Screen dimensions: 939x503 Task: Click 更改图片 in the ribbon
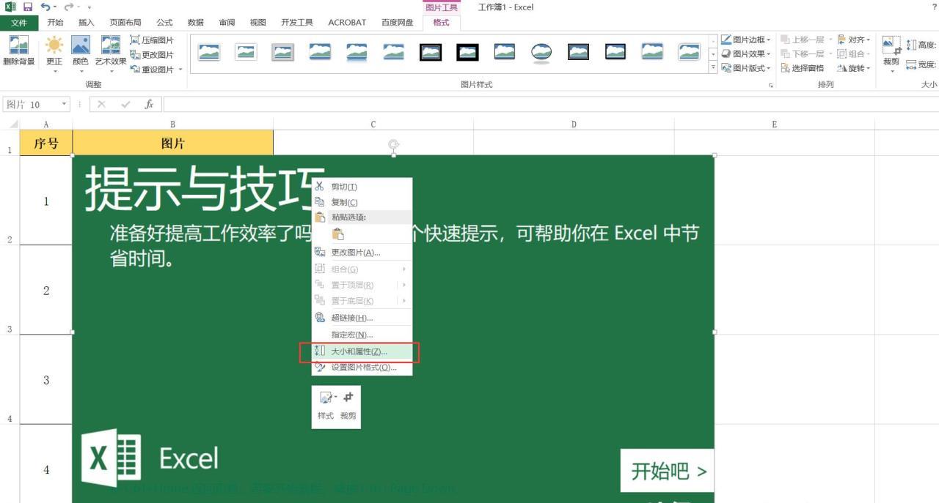pos(152,55)
